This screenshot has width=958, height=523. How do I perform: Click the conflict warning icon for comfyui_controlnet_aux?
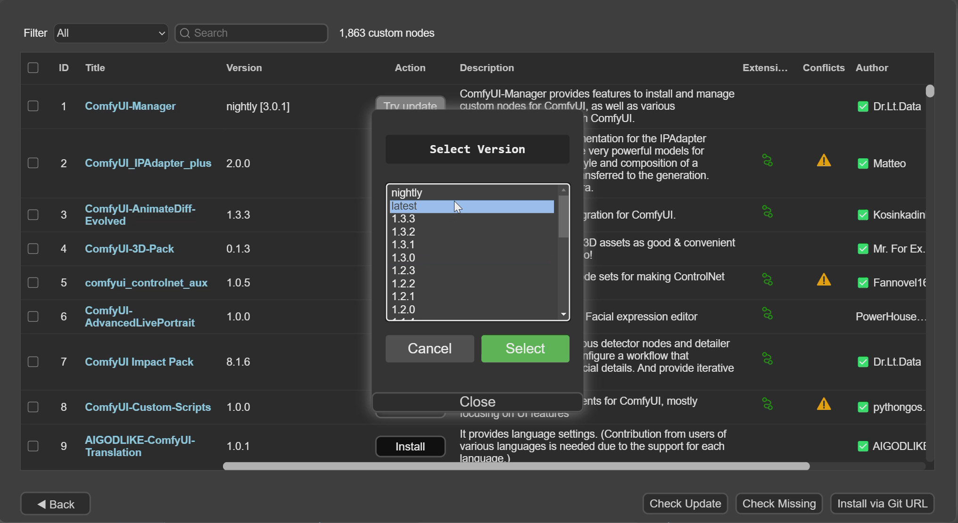[x=824, y=280]
